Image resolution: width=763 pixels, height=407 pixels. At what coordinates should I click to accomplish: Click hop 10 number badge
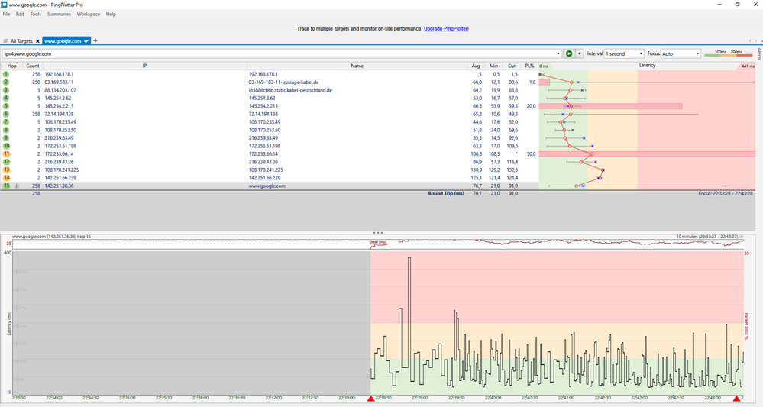(6, 146)
